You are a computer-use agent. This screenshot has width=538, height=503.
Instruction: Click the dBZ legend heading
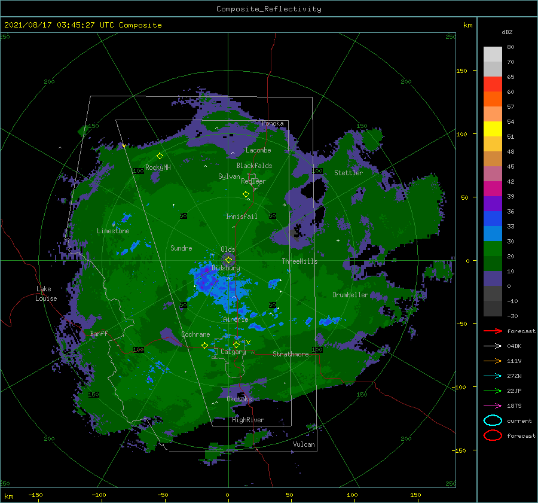(x=507, y=32)
